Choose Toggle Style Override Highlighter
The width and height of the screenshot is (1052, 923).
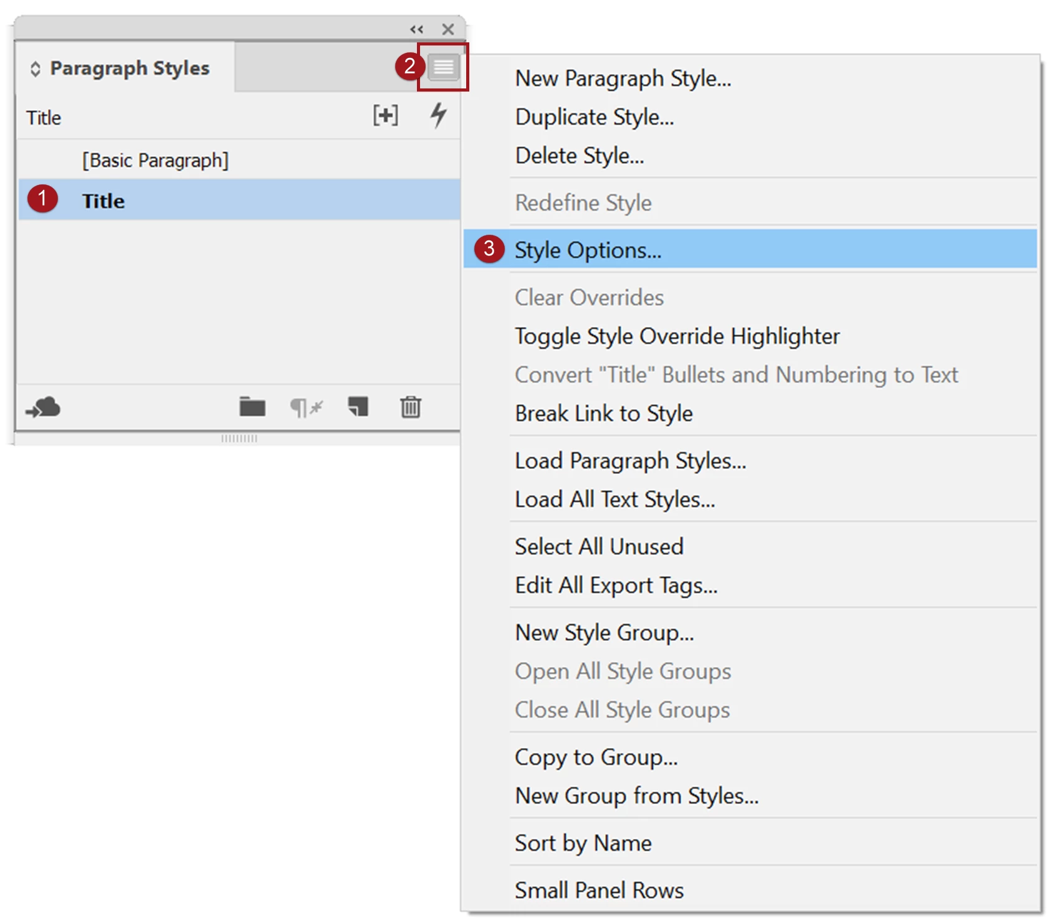tap(750, 336)
